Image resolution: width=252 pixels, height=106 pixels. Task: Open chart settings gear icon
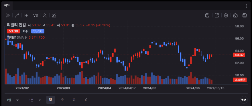pyautogui.click(x=226, y=15)
